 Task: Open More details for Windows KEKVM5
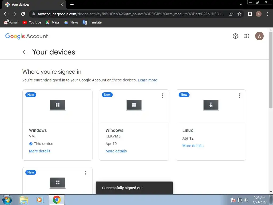coord(116,151)
